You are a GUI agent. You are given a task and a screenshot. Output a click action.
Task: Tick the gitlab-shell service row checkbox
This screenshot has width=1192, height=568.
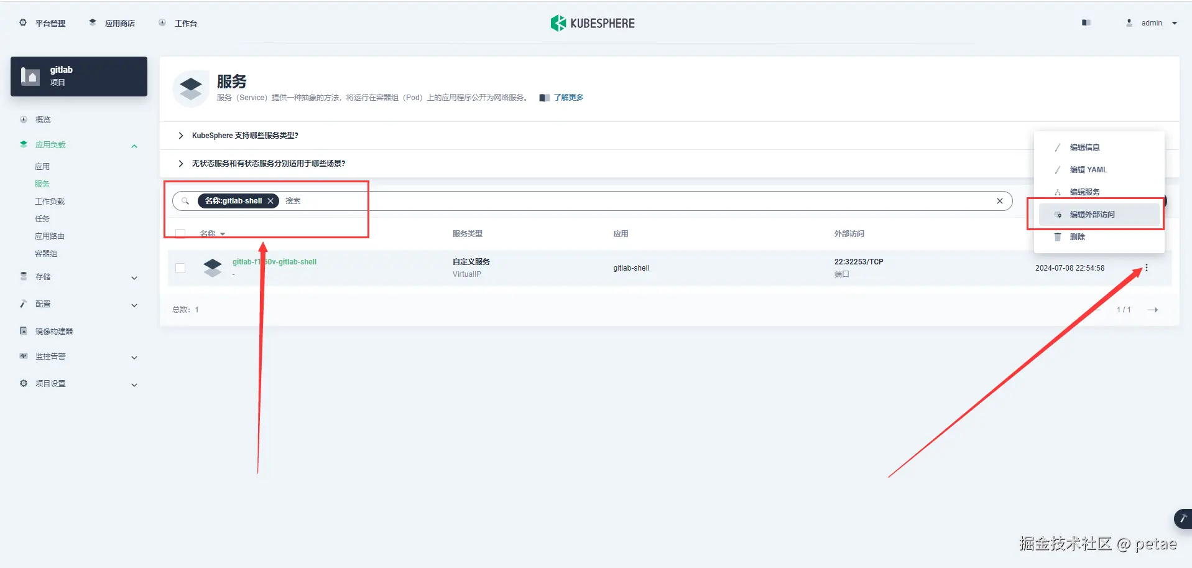pos(180,268)
